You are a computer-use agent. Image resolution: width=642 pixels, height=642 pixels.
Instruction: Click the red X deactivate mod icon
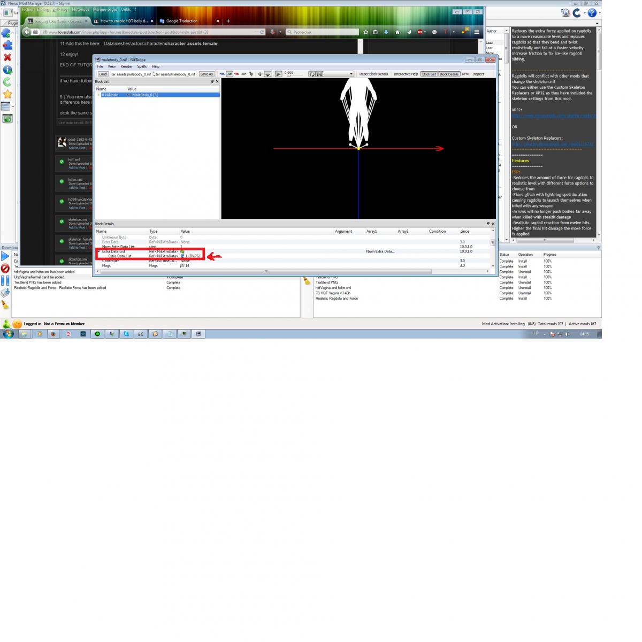click(x=7, y=57)
